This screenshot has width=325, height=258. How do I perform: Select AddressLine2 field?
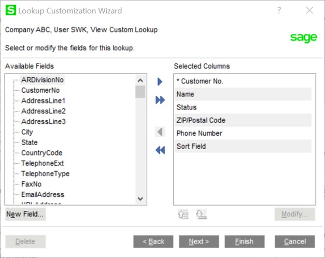44,111
